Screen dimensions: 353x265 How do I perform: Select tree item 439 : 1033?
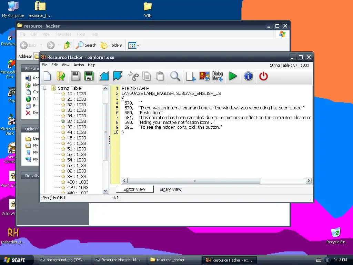[78, 187]
